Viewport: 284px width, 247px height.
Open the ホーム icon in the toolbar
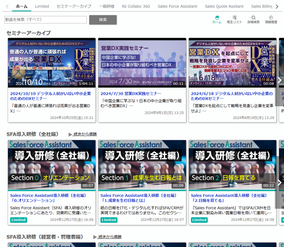[217, 20]
